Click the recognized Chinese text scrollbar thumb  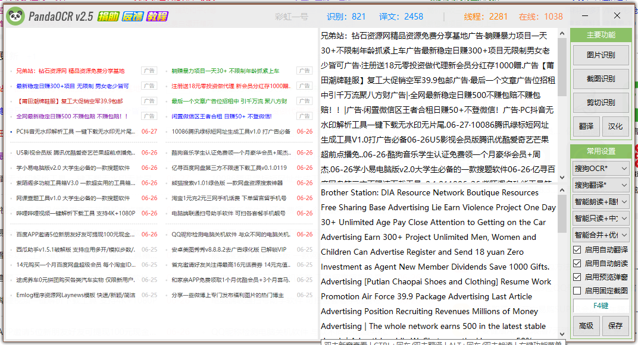click(x=562, y=67)
